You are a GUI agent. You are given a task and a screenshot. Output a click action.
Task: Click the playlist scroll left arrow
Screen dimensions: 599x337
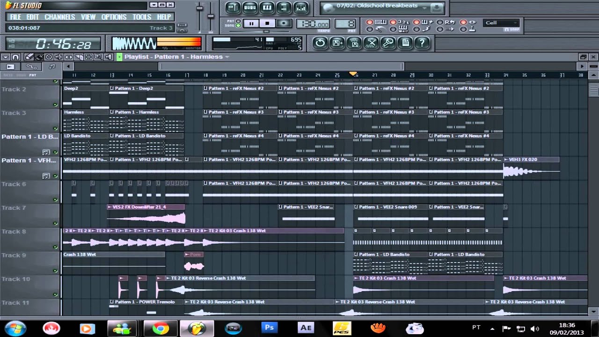tap(68, 66)
